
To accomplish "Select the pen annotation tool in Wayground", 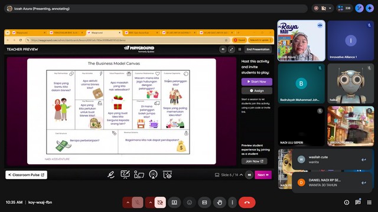I will (x=111, y=175).
